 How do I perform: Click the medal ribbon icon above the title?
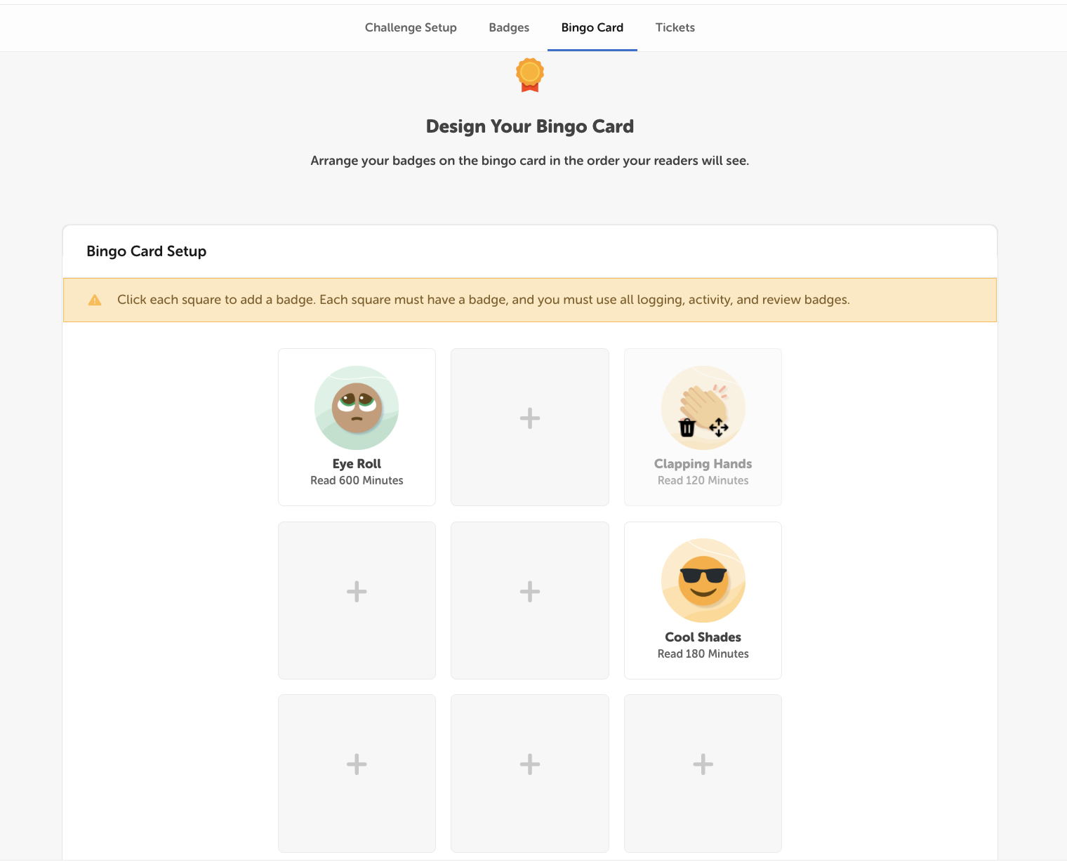529,74
